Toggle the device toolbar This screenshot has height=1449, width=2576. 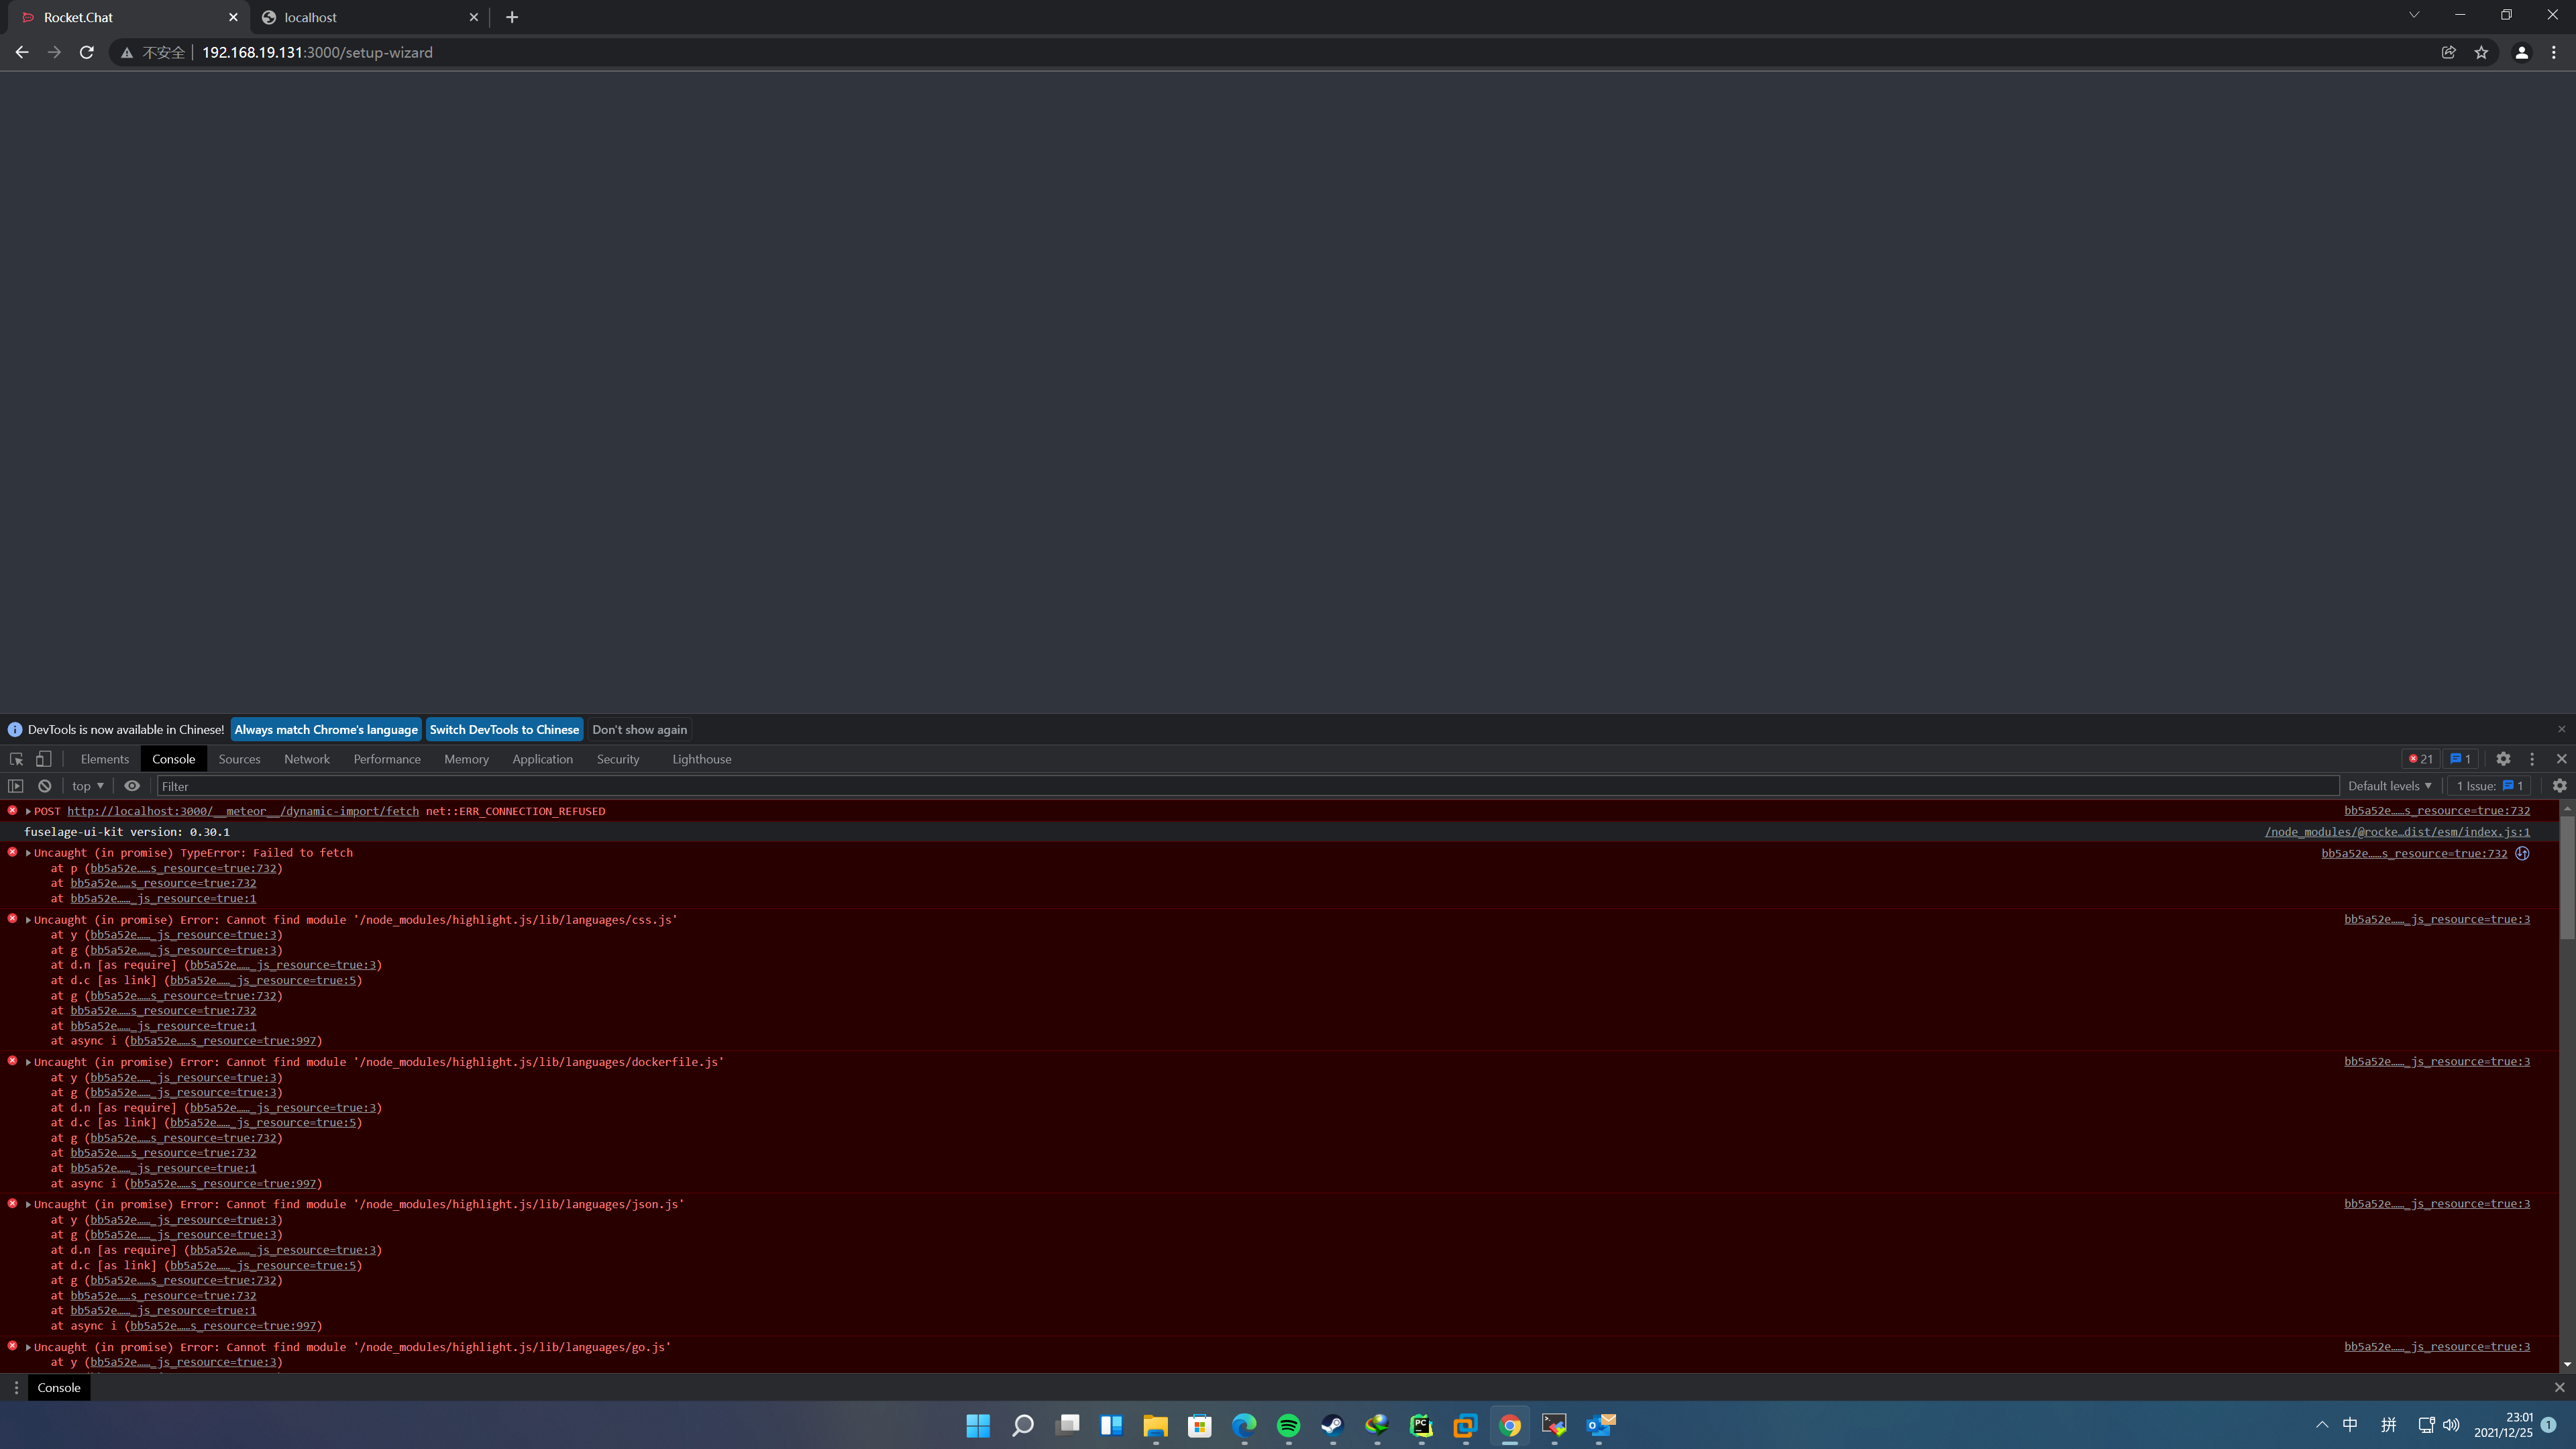tap(42, 759)
